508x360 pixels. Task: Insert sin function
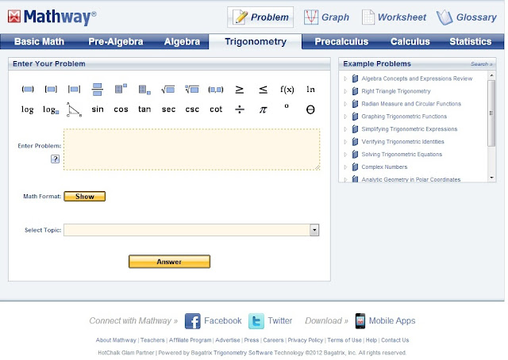click(x=98, y=109)
